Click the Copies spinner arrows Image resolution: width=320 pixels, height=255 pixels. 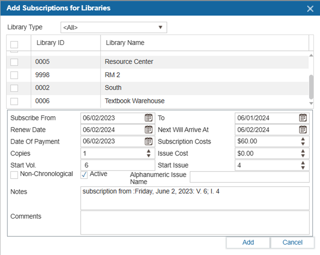tap(148, 153)
